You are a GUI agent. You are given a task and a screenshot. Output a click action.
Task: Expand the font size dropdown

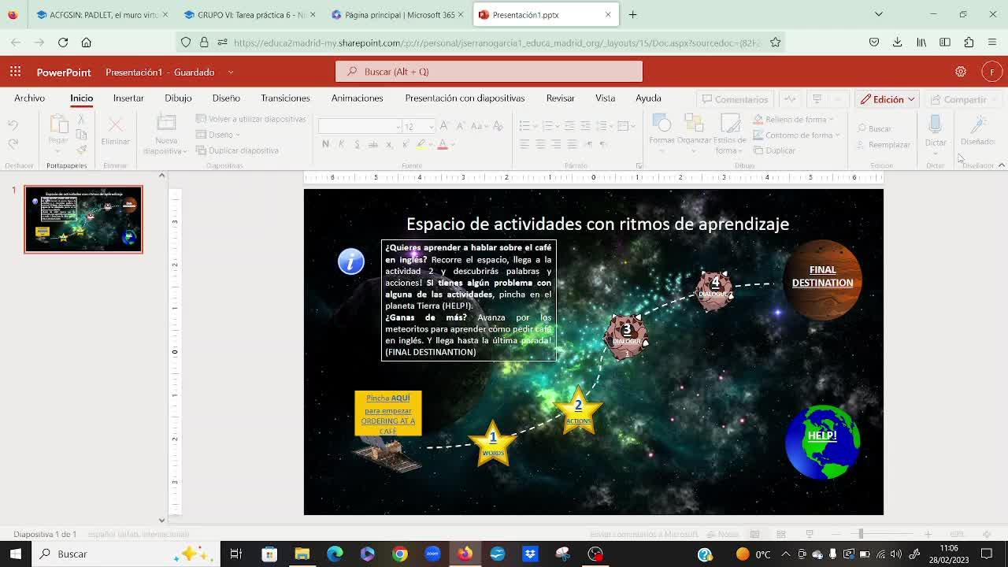[x=431, y=127]
